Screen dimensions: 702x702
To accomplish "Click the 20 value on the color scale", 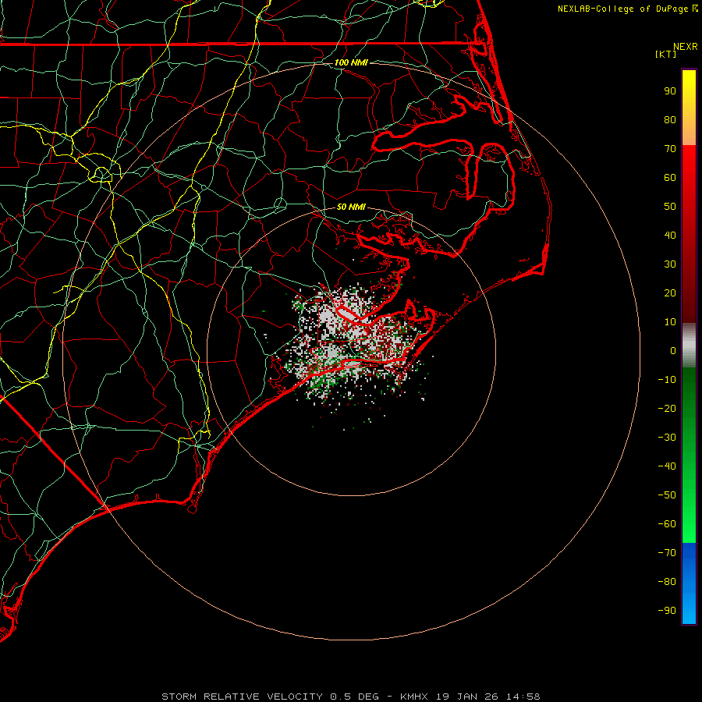I will [x=670, y=293].
